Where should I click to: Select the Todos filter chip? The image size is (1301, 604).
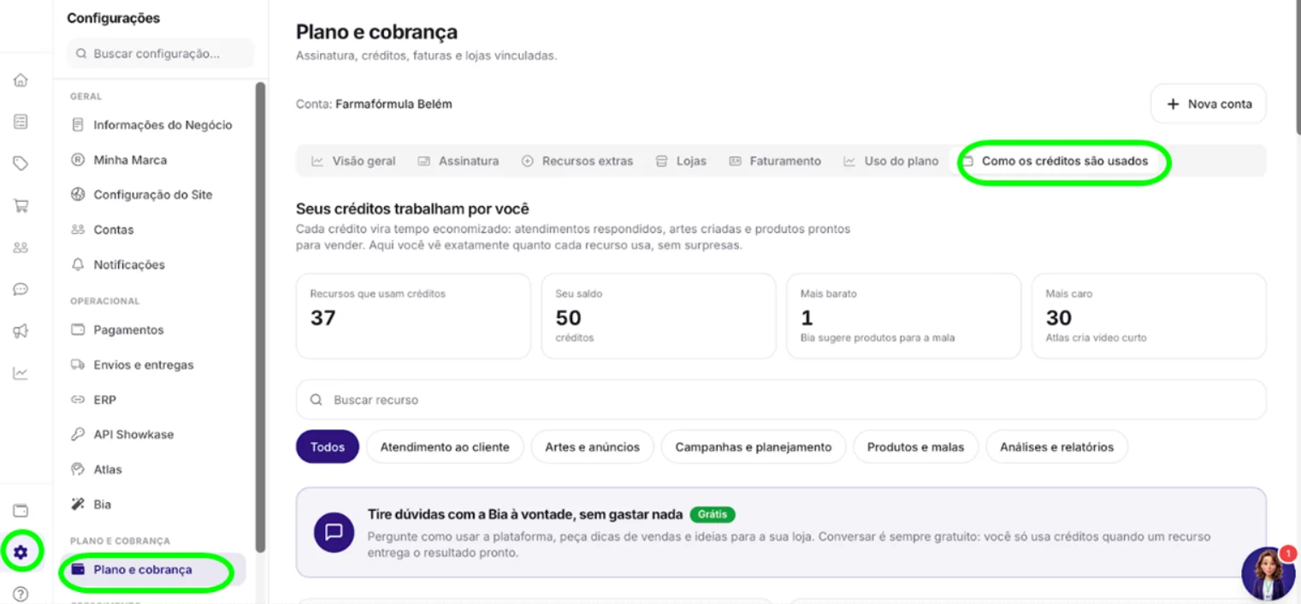click(x=328, y=447)
